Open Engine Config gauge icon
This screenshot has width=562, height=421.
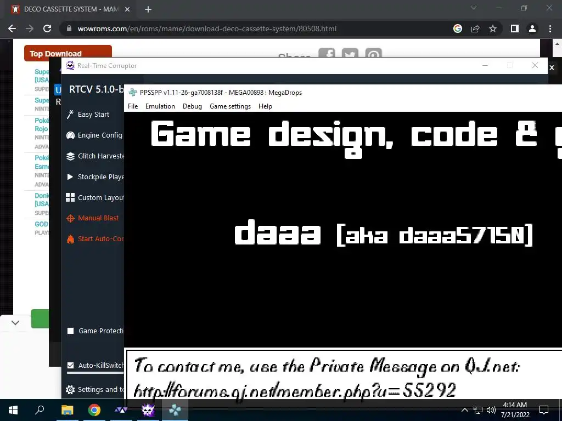click(70, 135)
